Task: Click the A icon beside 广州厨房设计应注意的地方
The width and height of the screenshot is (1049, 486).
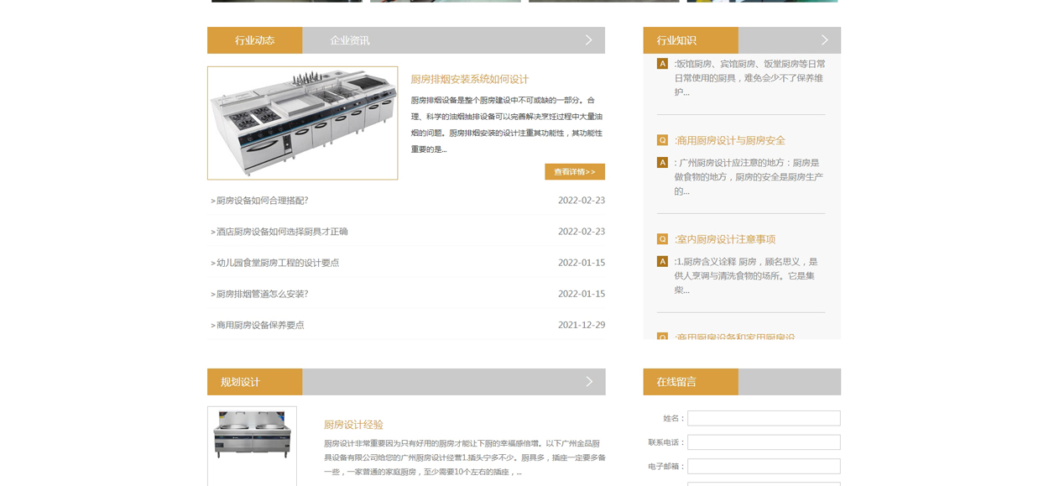Action: (662, 162)
